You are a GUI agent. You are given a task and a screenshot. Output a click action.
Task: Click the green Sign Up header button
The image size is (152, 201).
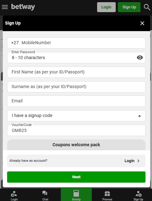129,7
